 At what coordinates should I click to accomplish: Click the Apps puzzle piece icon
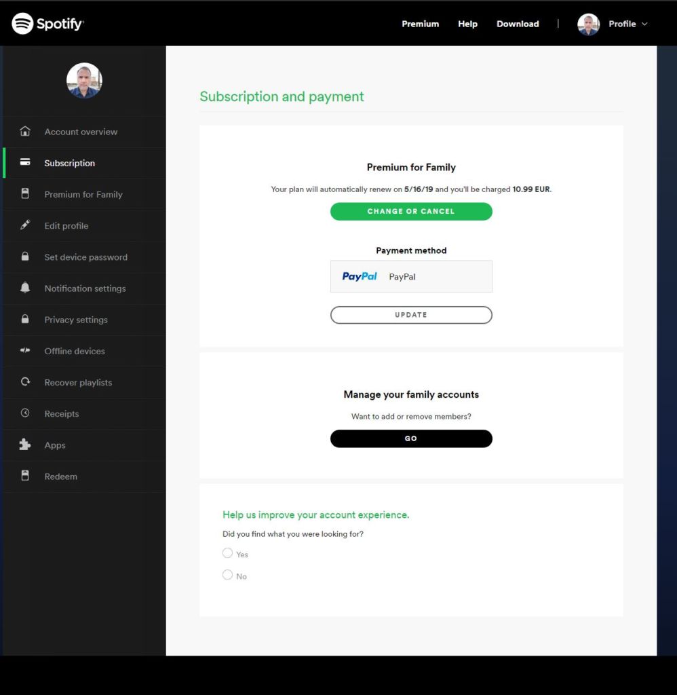coord(25,444)
